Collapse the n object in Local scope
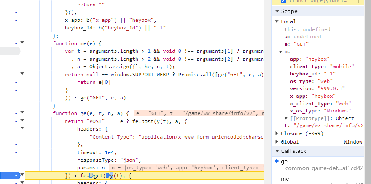This screenshot has width=371, height=184. tap(280, 51)
